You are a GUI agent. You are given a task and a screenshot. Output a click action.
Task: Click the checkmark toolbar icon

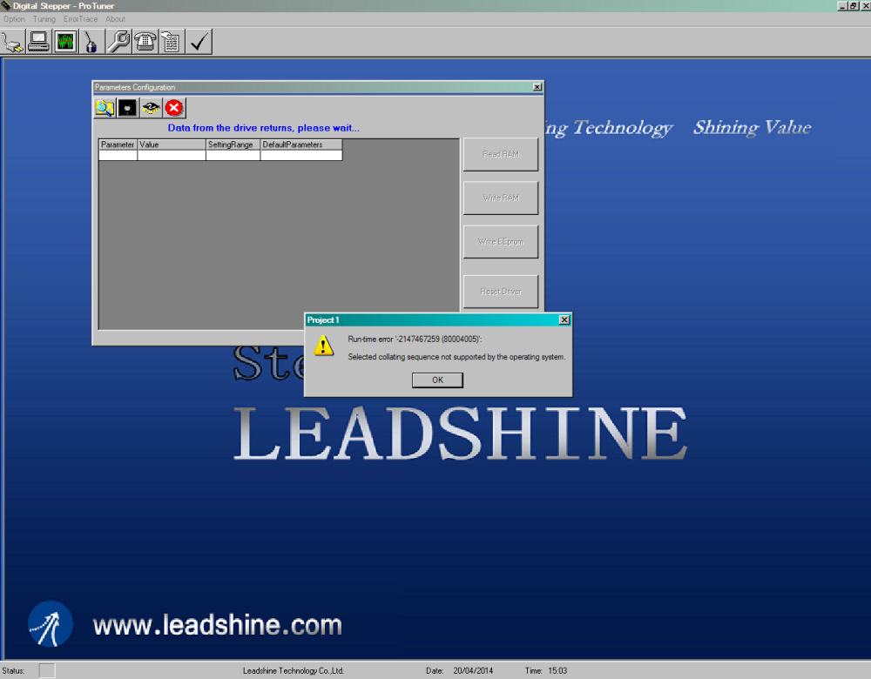point(199,41)
